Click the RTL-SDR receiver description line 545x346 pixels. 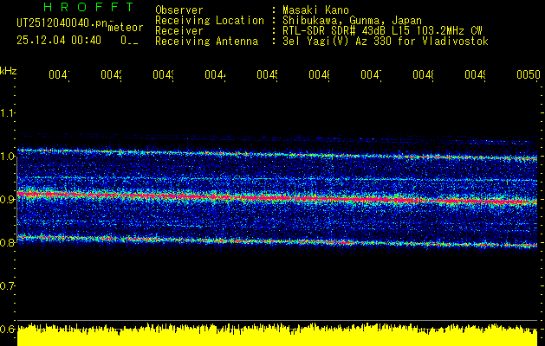[x=382, y=30]
